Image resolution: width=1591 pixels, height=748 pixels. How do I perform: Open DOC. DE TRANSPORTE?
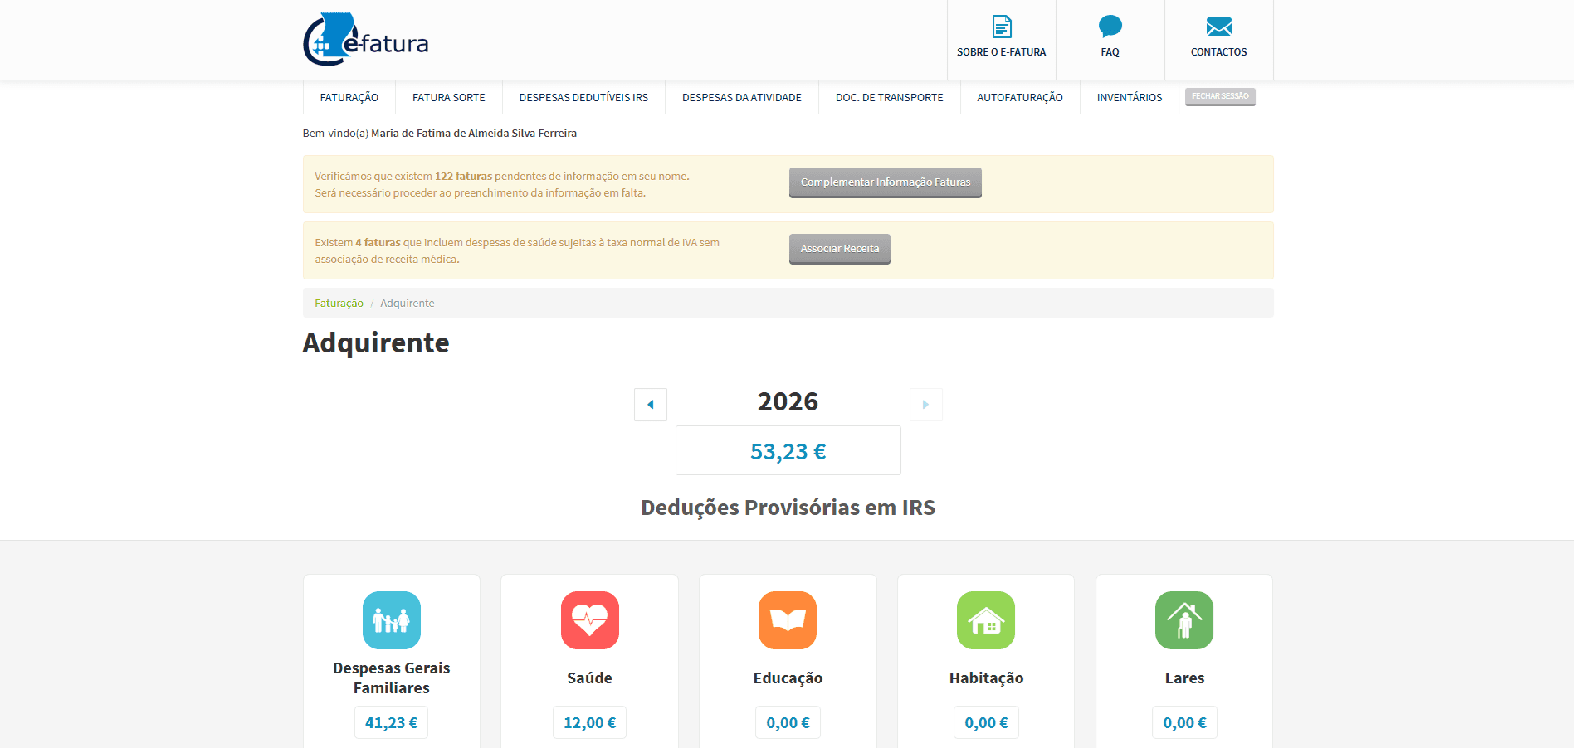[890, 97]
